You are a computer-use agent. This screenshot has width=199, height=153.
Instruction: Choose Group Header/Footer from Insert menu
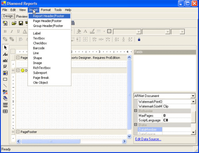(x=49, y=26)
